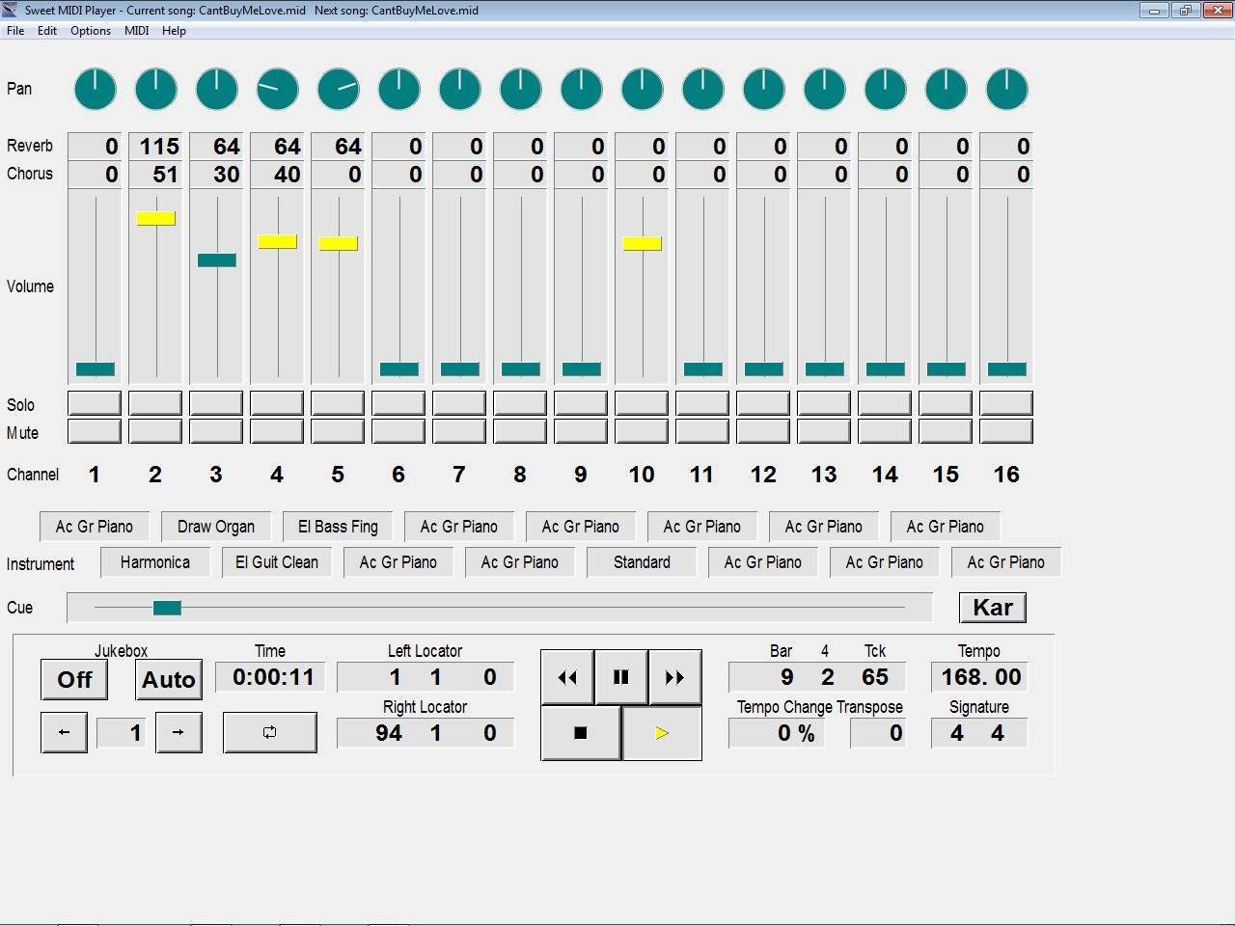The image size is (1235, 926).
Task: Adjust the Pan knob on channel 4
Action: pyautogui.click(x=277, y=89)
